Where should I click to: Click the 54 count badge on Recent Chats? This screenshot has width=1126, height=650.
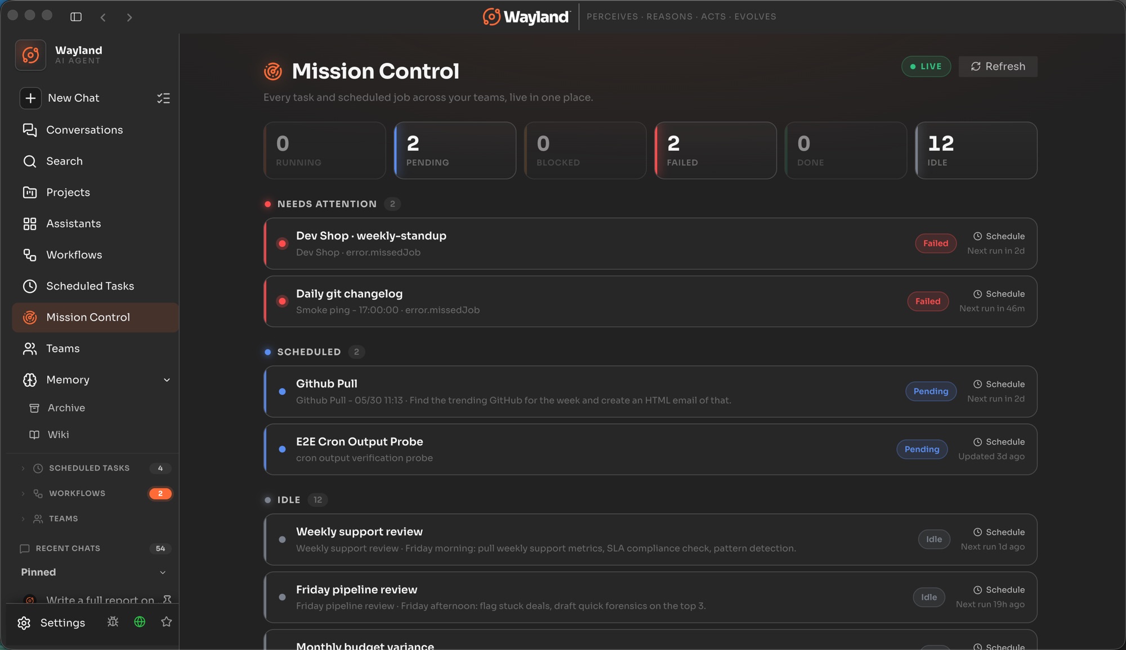pos(160,549)
